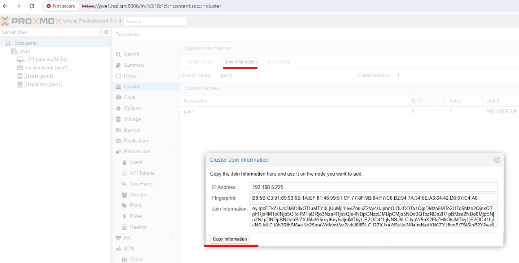Viewport: 519px width, 263px height.
Task: Open the Pools page
Action: coord(136,205)
